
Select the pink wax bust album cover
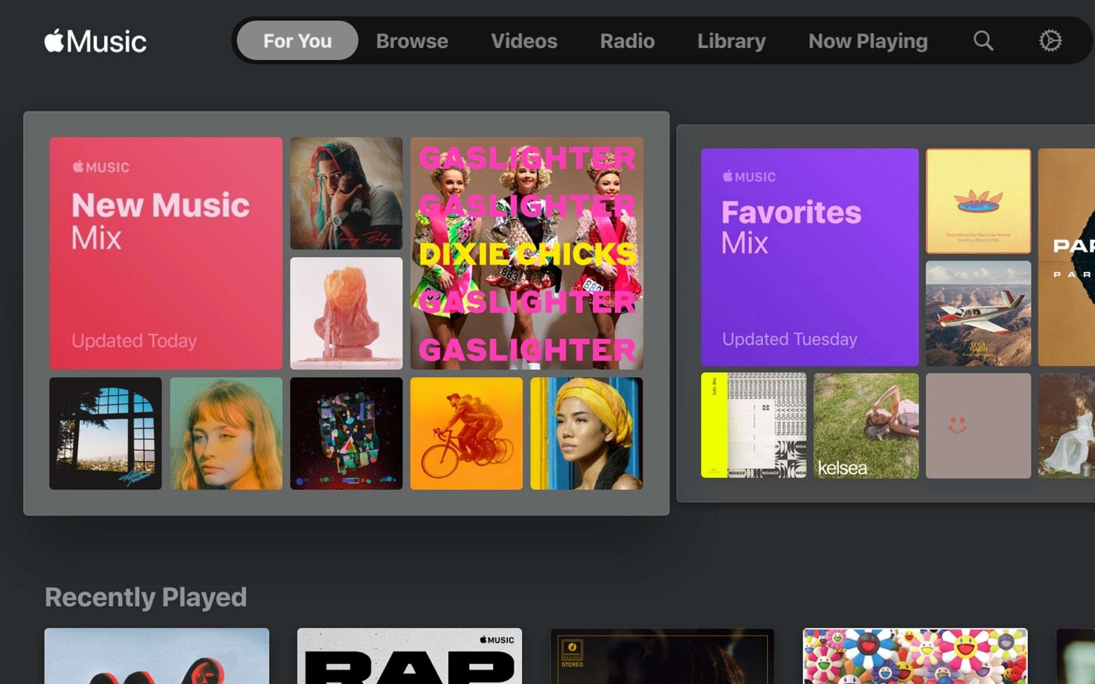pos(346,313)
